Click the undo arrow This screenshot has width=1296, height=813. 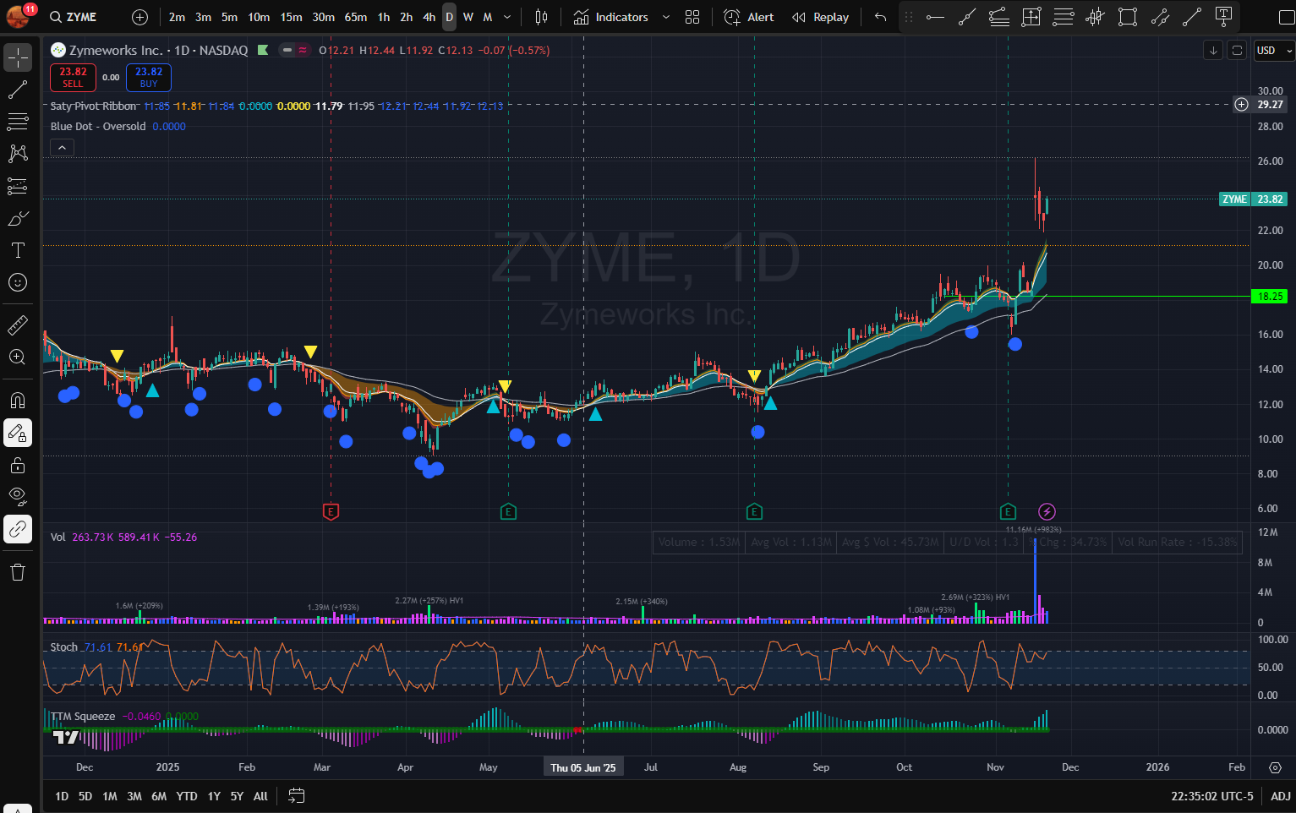pyautogui.click(x=881, y=17)
